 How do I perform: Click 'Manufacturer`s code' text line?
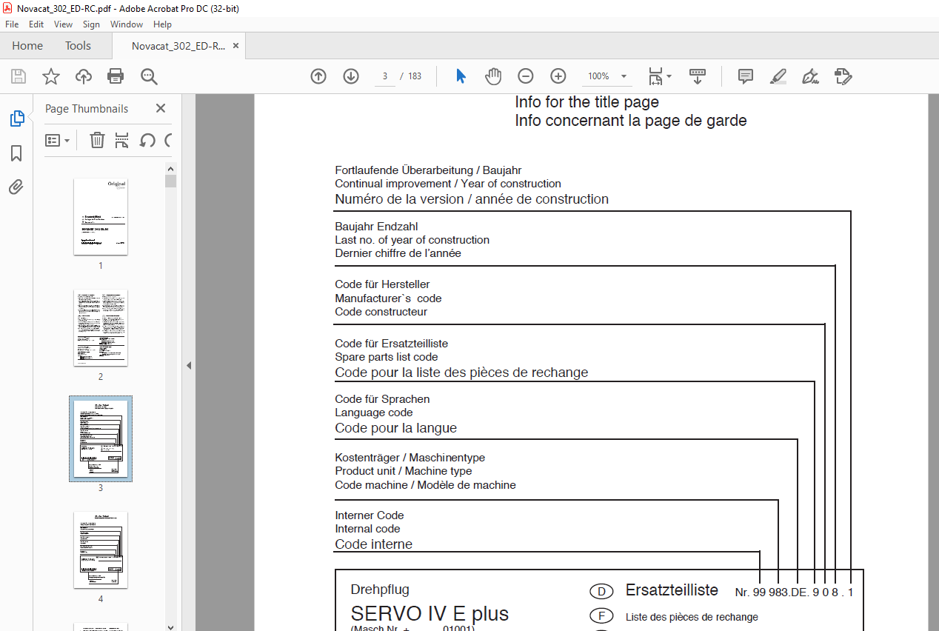click(x=388, y=298)
